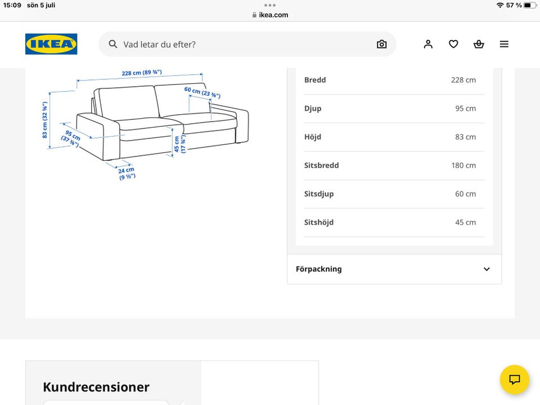Open the favorites heart icon

(453, 44)
